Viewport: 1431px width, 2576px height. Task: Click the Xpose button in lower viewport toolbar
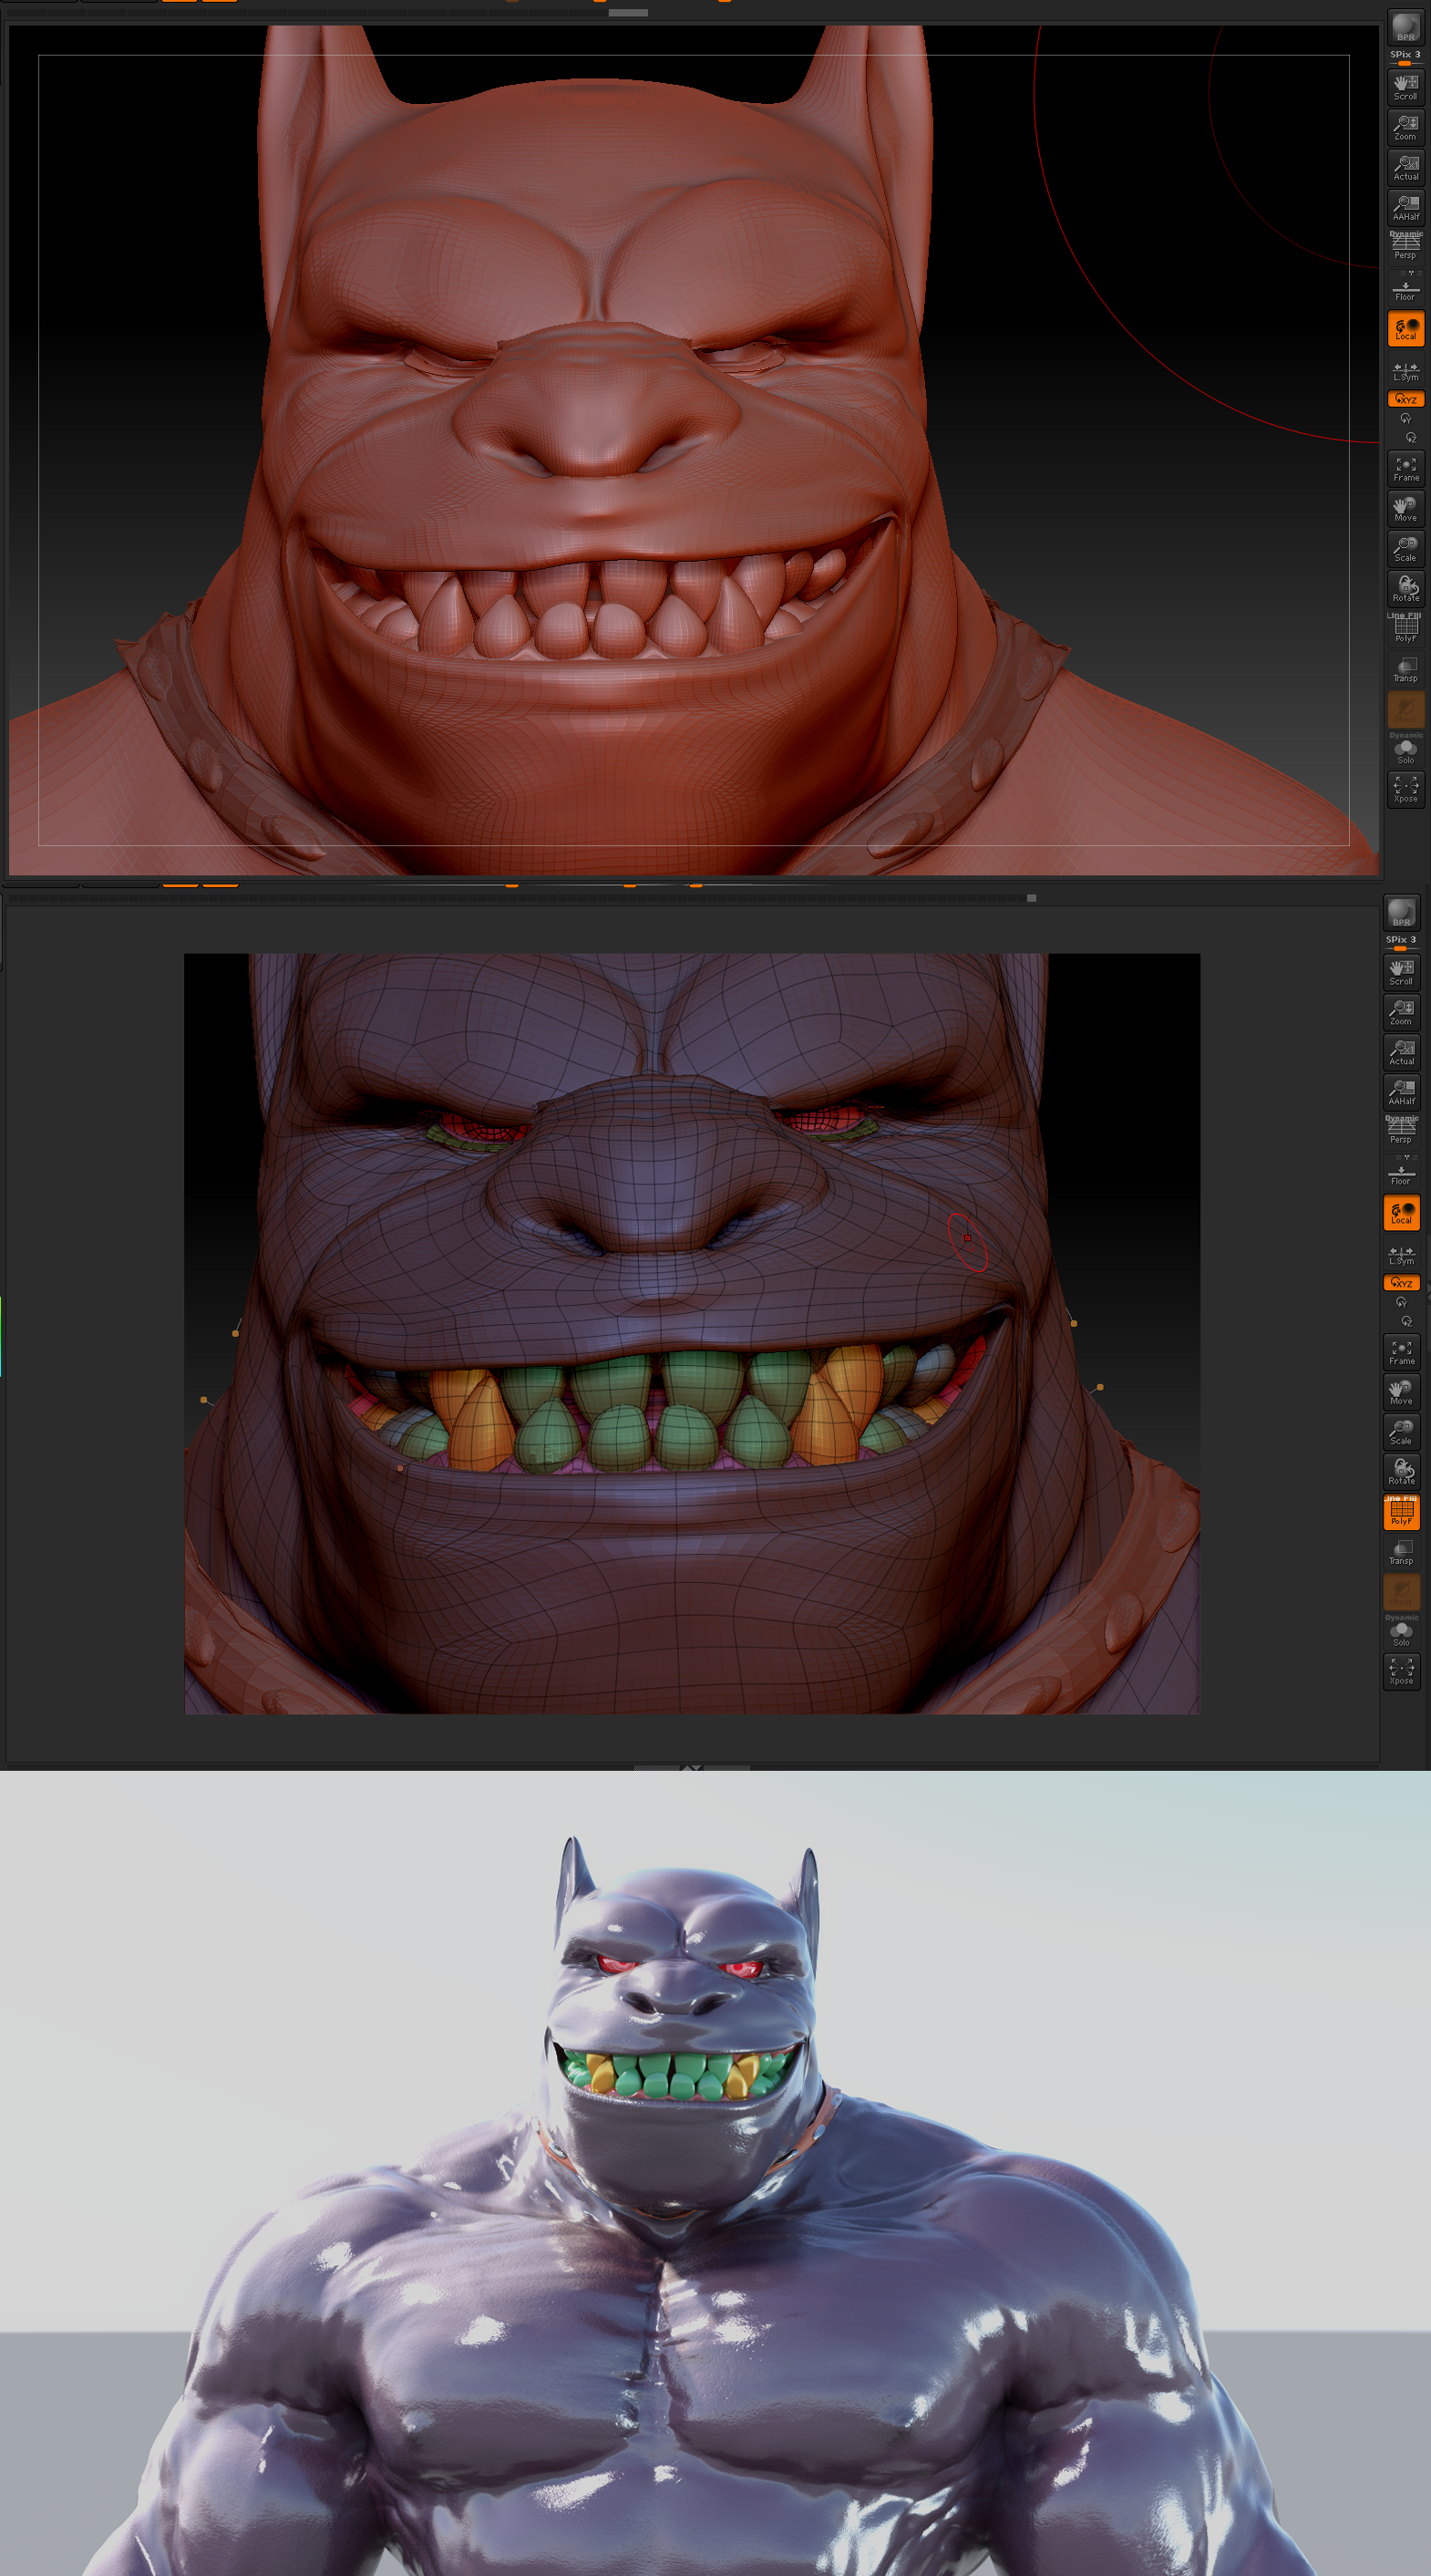1401,1672
